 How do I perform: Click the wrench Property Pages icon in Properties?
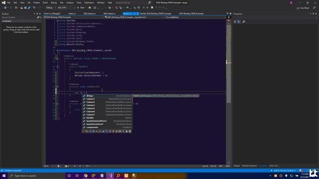click(x=244, y=22)
